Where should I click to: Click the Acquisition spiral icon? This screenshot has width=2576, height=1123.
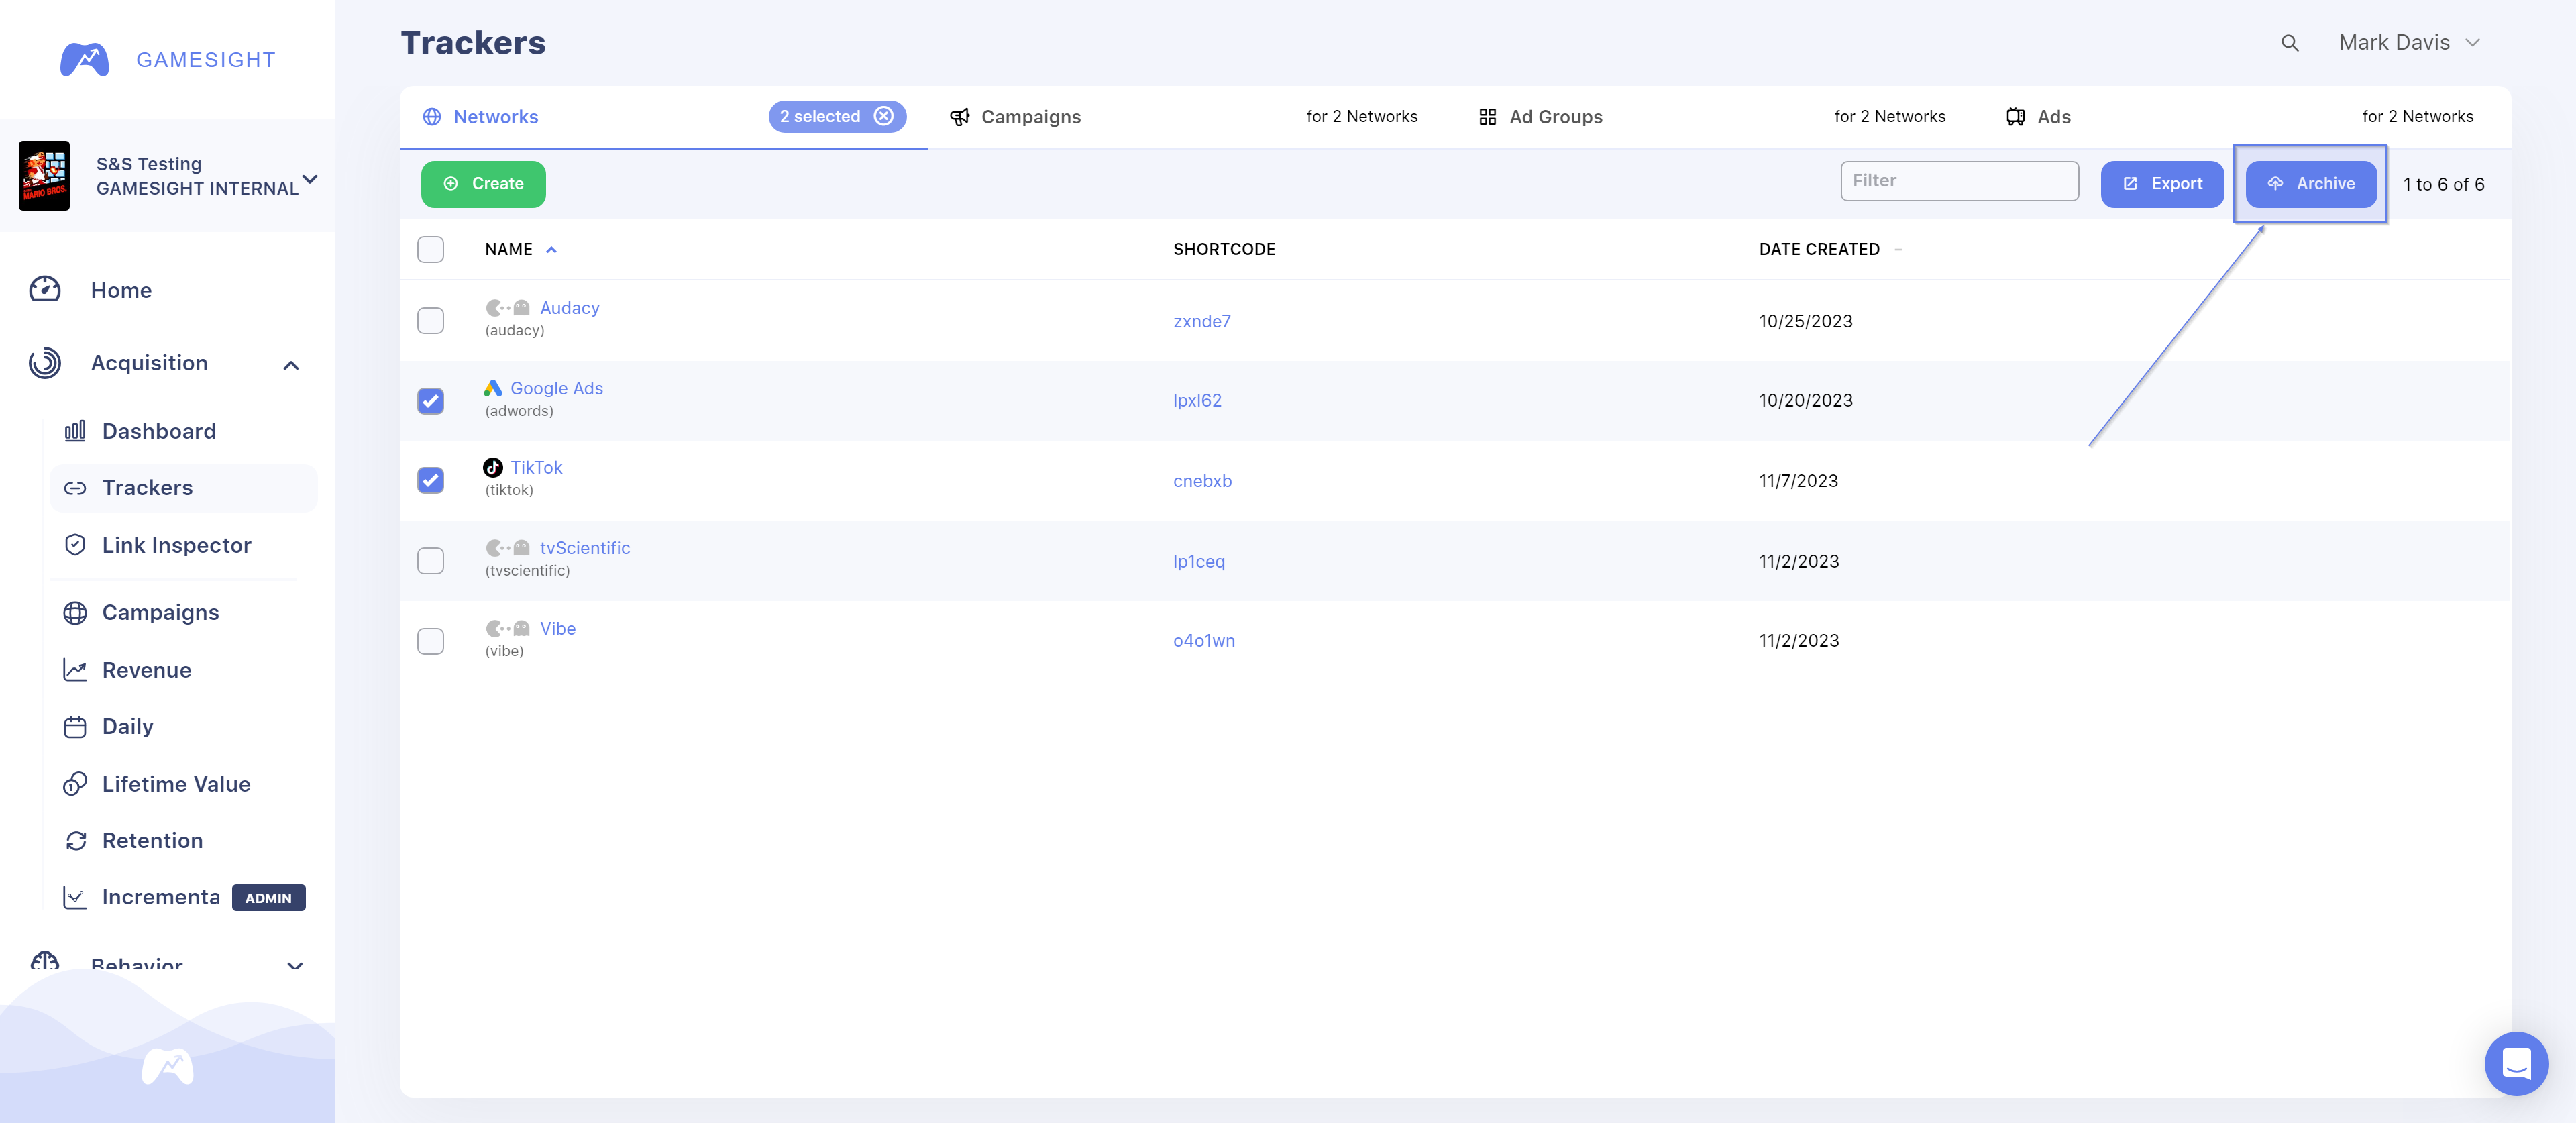coord(45,363)
